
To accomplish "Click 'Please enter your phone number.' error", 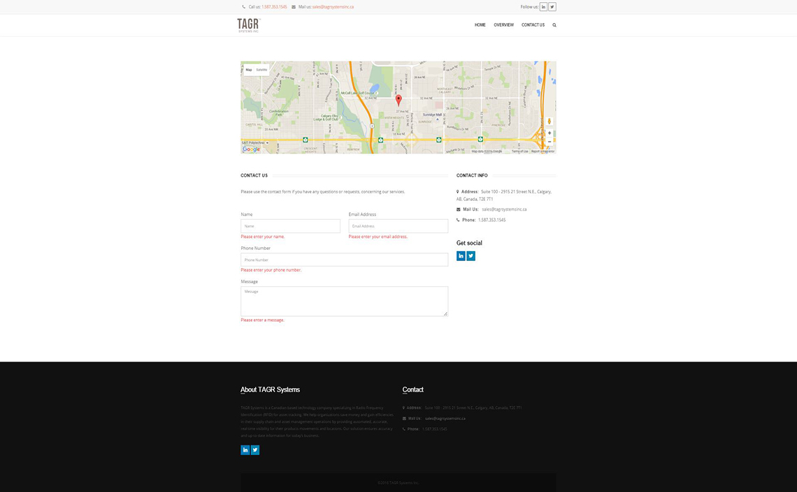I will coord(271,270).
